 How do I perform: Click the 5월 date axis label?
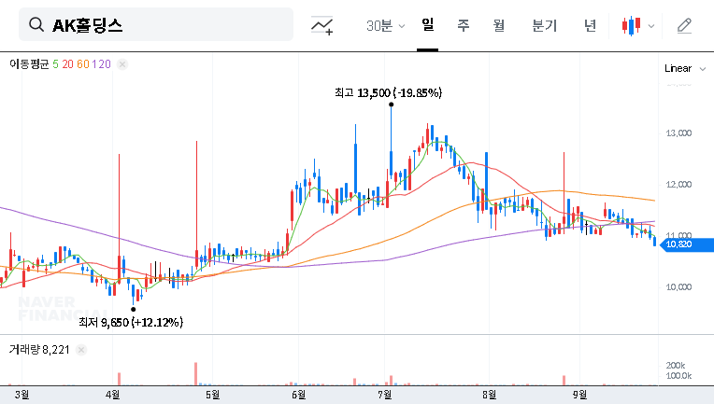tap(212, 395)
